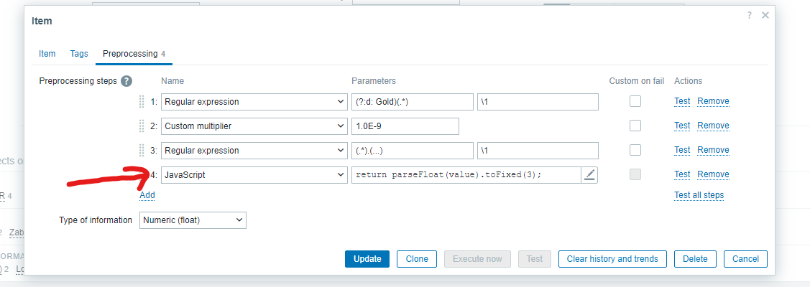Click the Preprocessing steps help icon

click(x=126, y=81)
